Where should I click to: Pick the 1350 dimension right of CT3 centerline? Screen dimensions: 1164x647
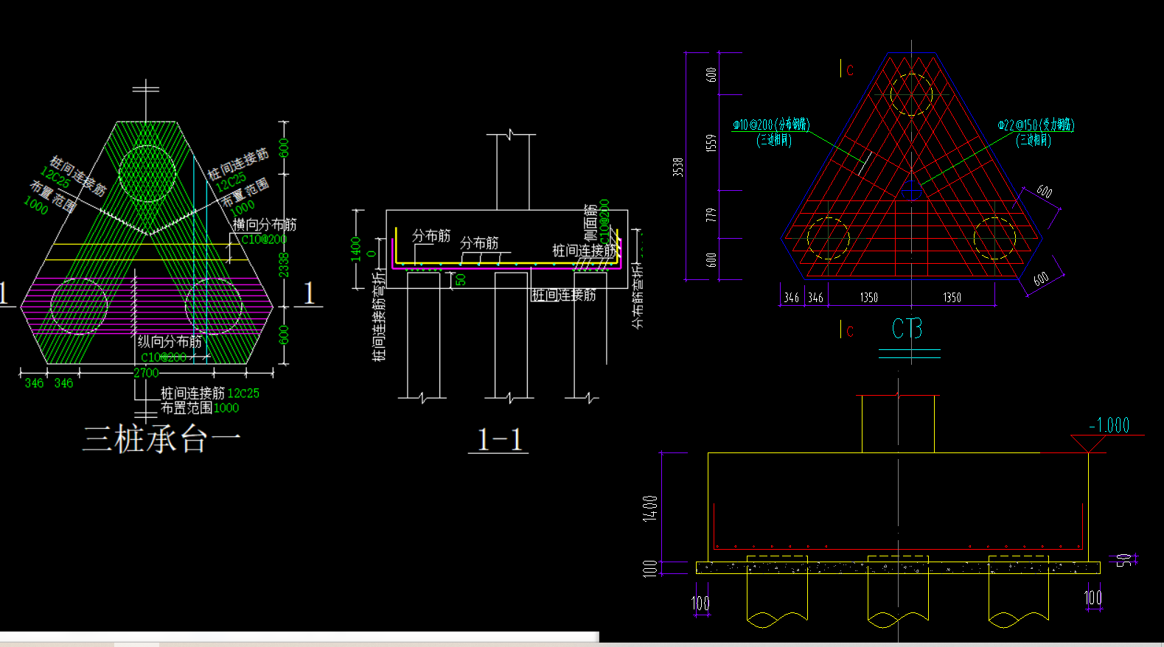click(x=952, y=298)
